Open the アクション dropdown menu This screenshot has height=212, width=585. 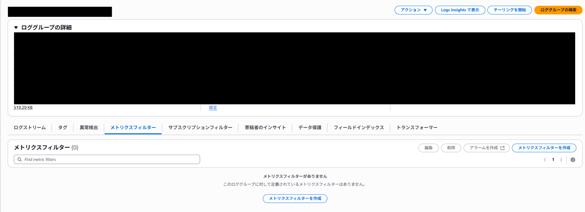[413, 10]
